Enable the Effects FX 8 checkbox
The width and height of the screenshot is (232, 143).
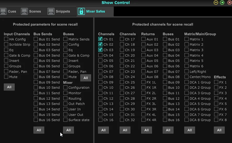point(216,120)
